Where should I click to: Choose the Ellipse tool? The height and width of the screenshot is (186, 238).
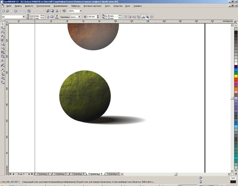[x=3, y=48]
